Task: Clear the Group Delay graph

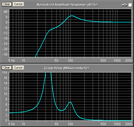Action: click(7, 68)
